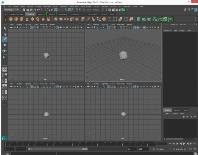Screen dimensions: 198x155
Task: Switch to the Rendering shelf tab
Action: (x=75, y=14)
